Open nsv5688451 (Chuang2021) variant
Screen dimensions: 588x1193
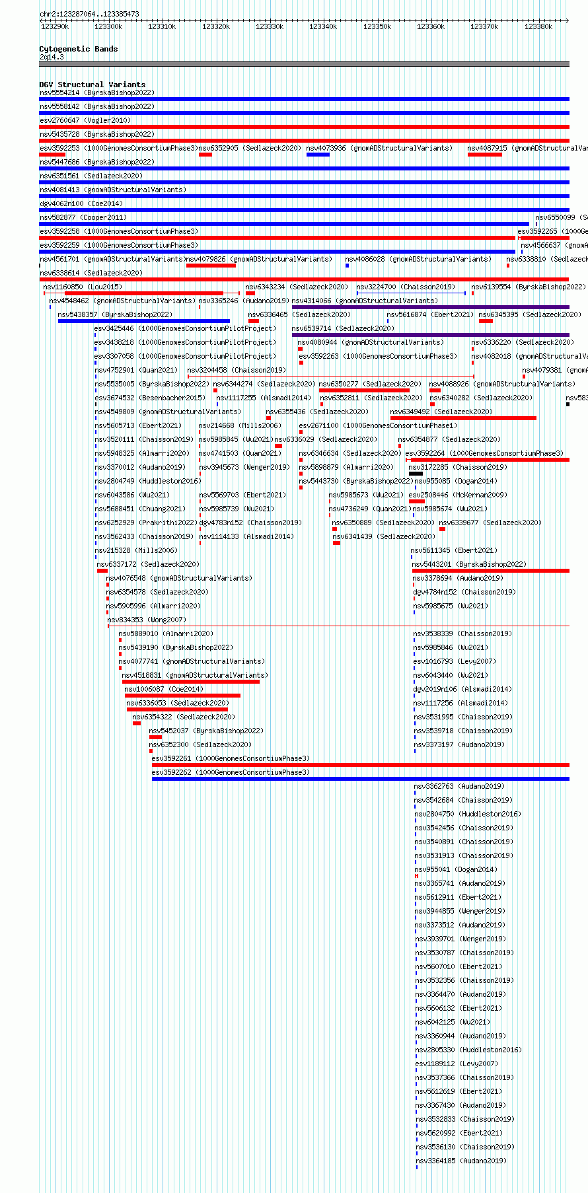tap(140, 509)
